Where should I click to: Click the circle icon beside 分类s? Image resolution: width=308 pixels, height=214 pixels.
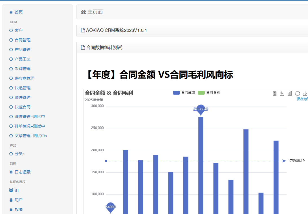[x=11, y=154]
